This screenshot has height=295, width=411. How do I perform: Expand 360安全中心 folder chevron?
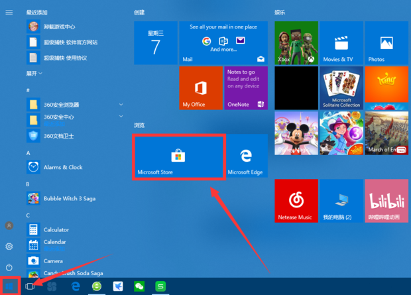pyautogui.click(x=121, y=116)
